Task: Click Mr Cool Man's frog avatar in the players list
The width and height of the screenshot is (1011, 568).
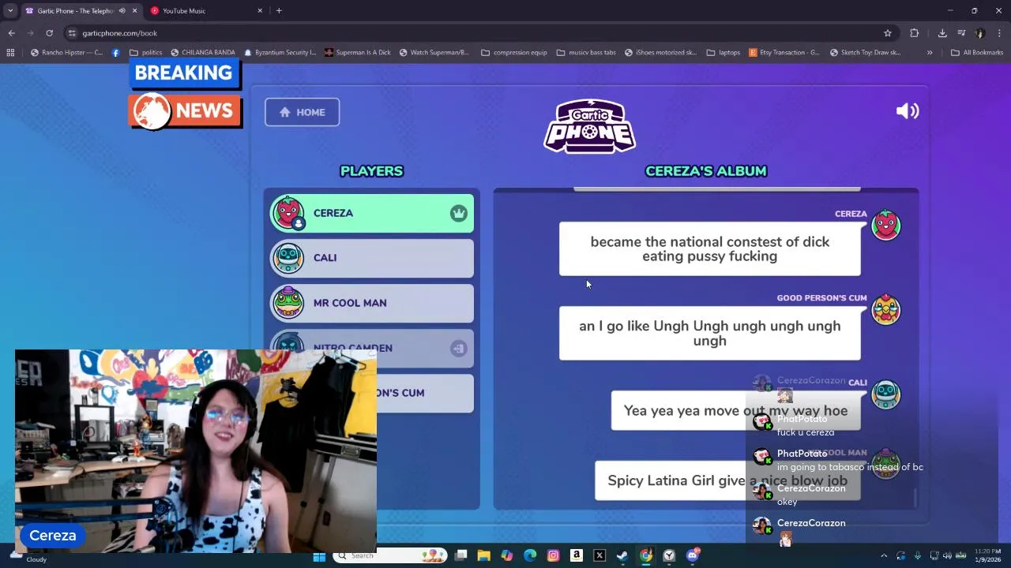Action: (x=288, y=302)
